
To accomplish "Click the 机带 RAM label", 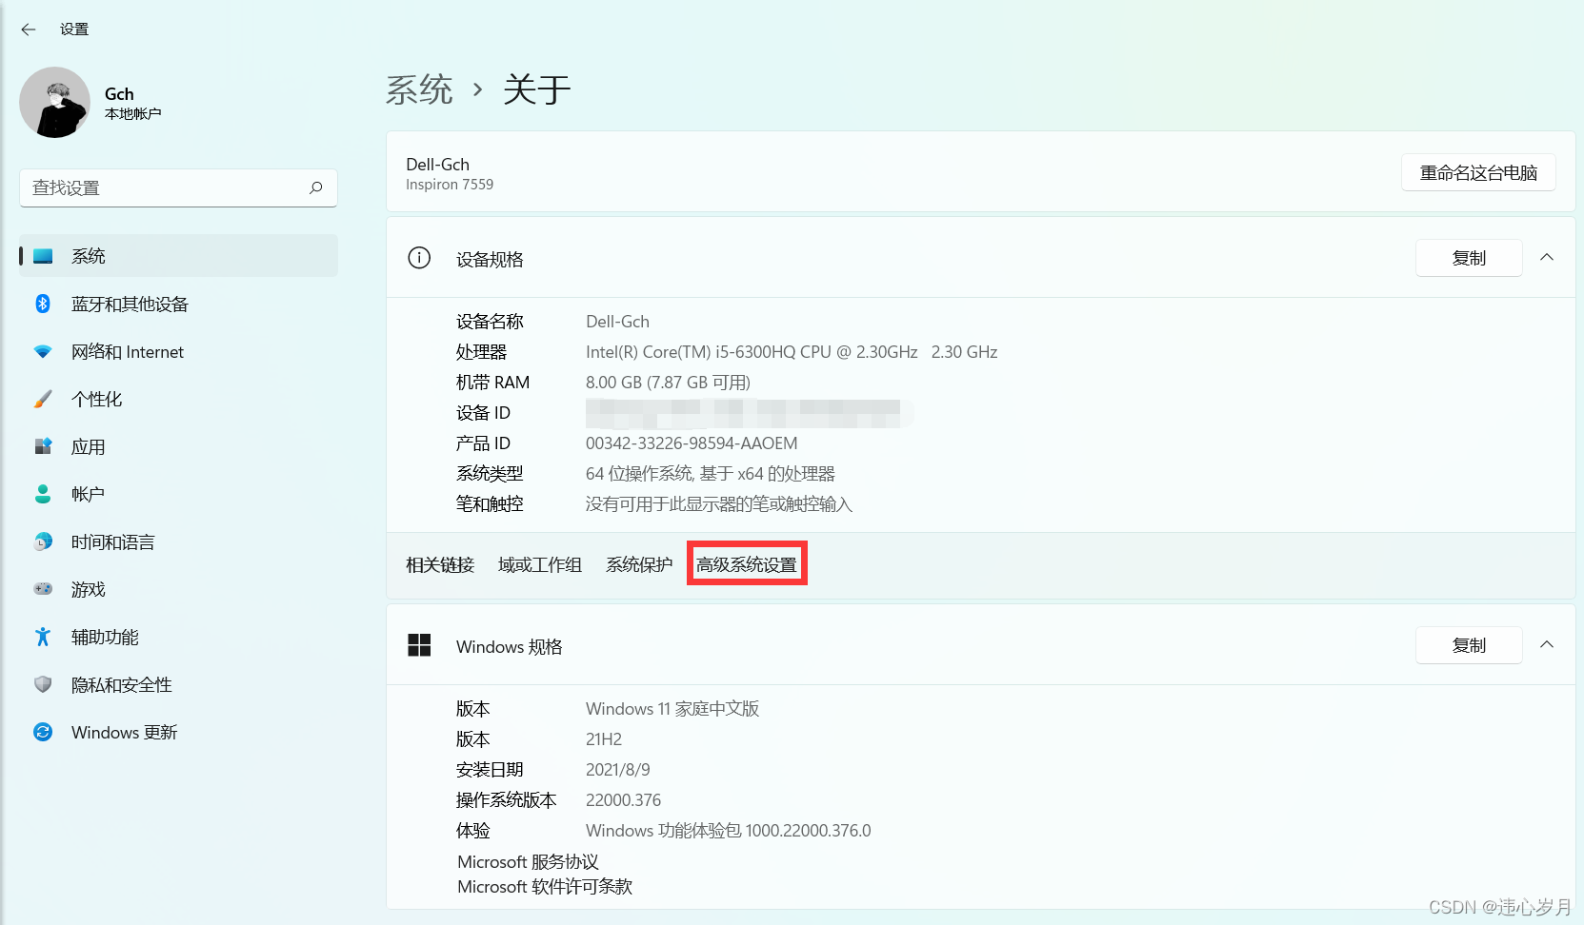I will pyautogui.click(x=492, y=383).
